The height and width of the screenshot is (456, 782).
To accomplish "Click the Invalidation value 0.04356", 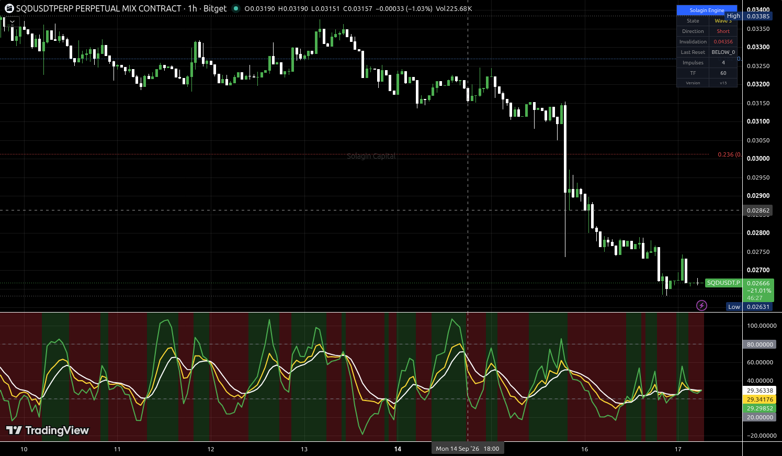I will [x=723, y=42].
